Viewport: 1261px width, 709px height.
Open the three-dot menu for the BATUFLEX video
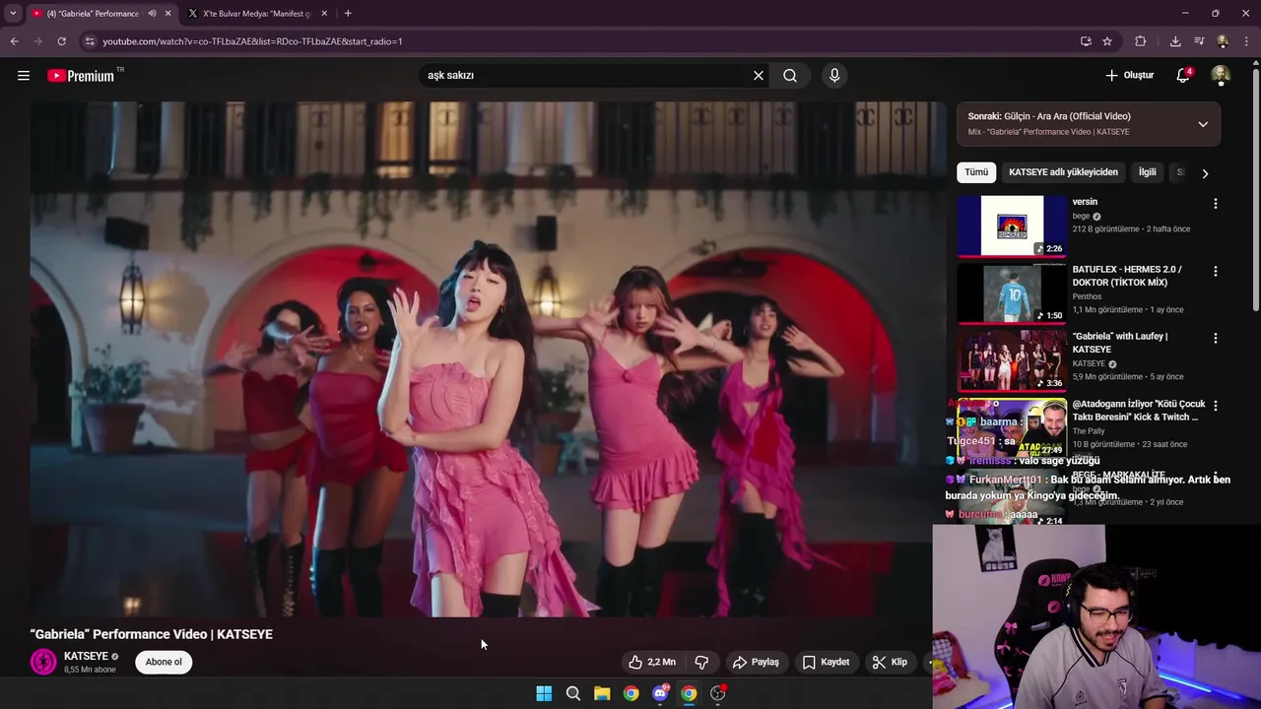(x=1215, y=271)
